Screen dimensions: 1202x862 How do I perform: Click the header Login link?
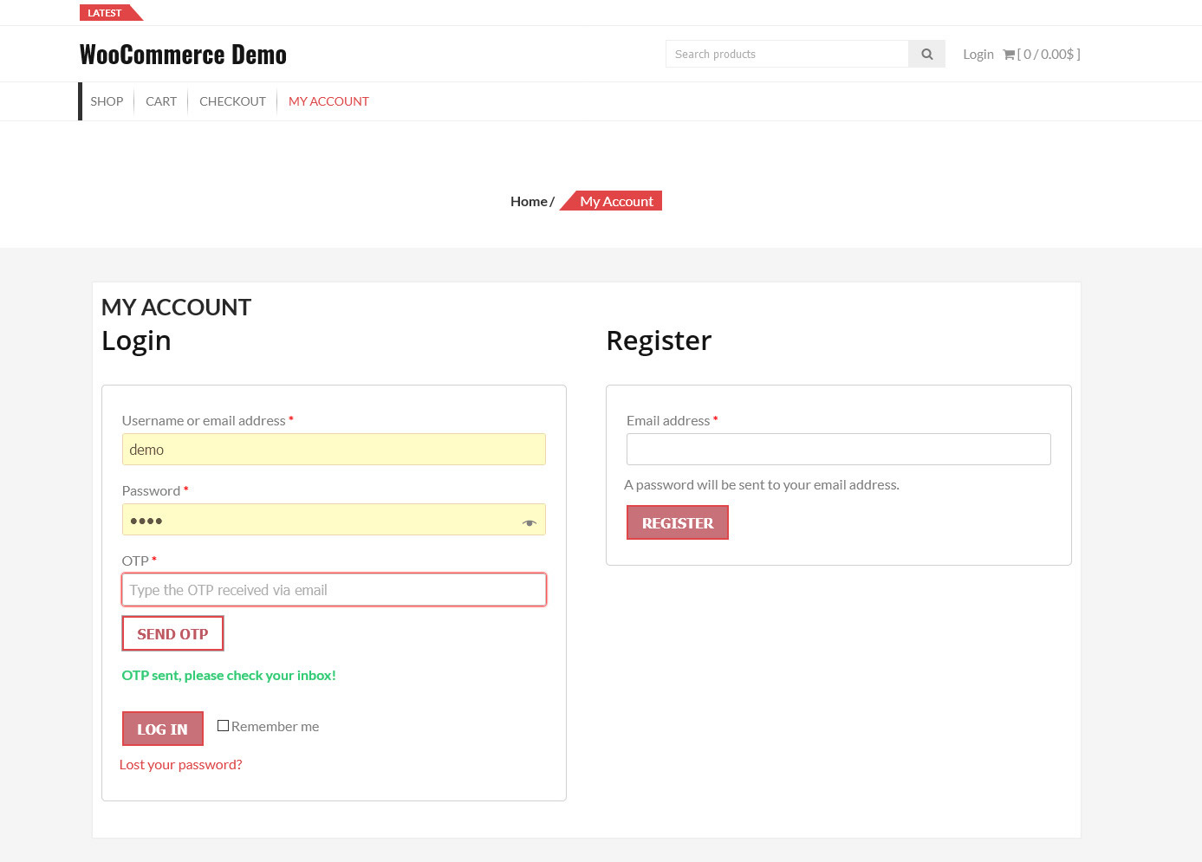click(978, 54)
